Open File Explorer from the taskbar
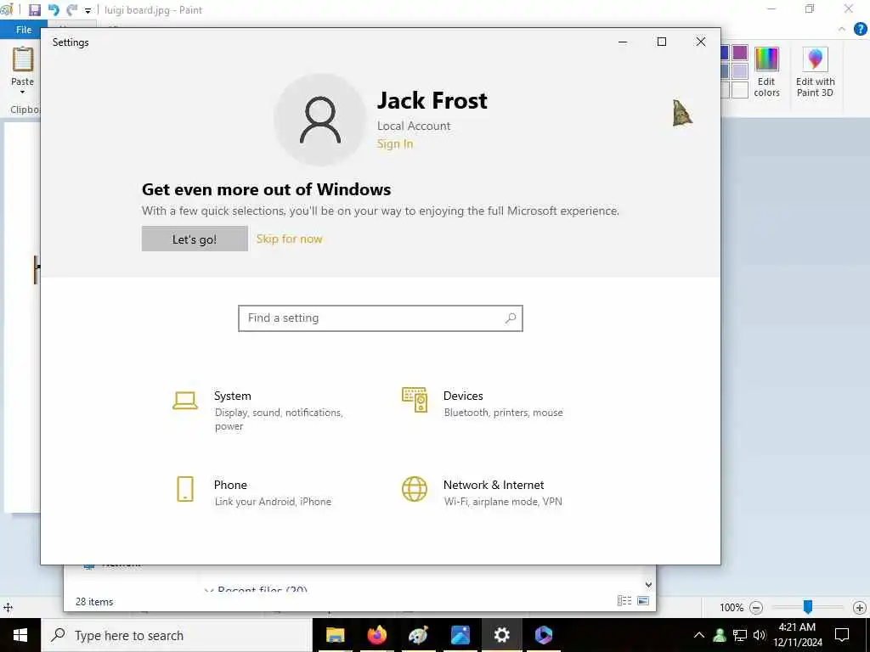Screen dimensions: 870x652 pos(335,635)
